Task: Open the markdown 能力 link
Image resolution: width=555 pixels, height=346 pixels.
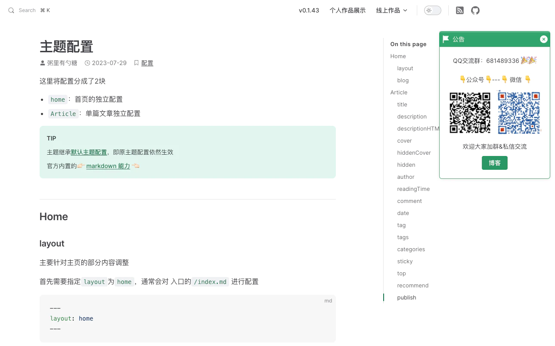Action: (108, 166)
